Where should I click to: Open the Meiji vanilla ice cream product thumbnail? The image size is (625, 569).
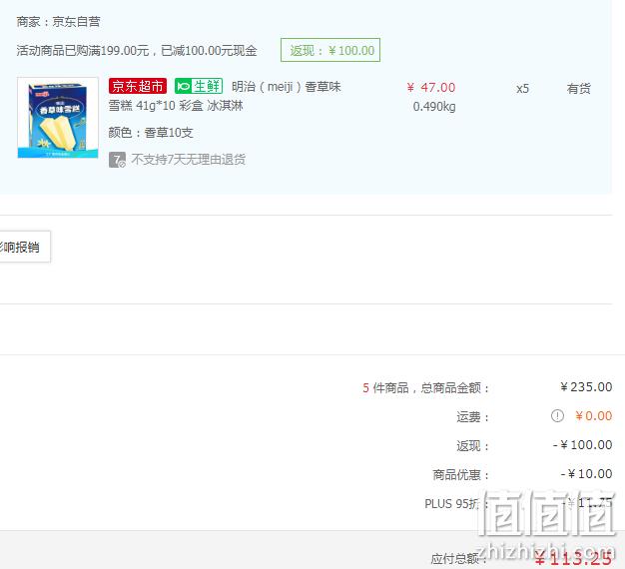pyautogui.click(x=58, y=118)
